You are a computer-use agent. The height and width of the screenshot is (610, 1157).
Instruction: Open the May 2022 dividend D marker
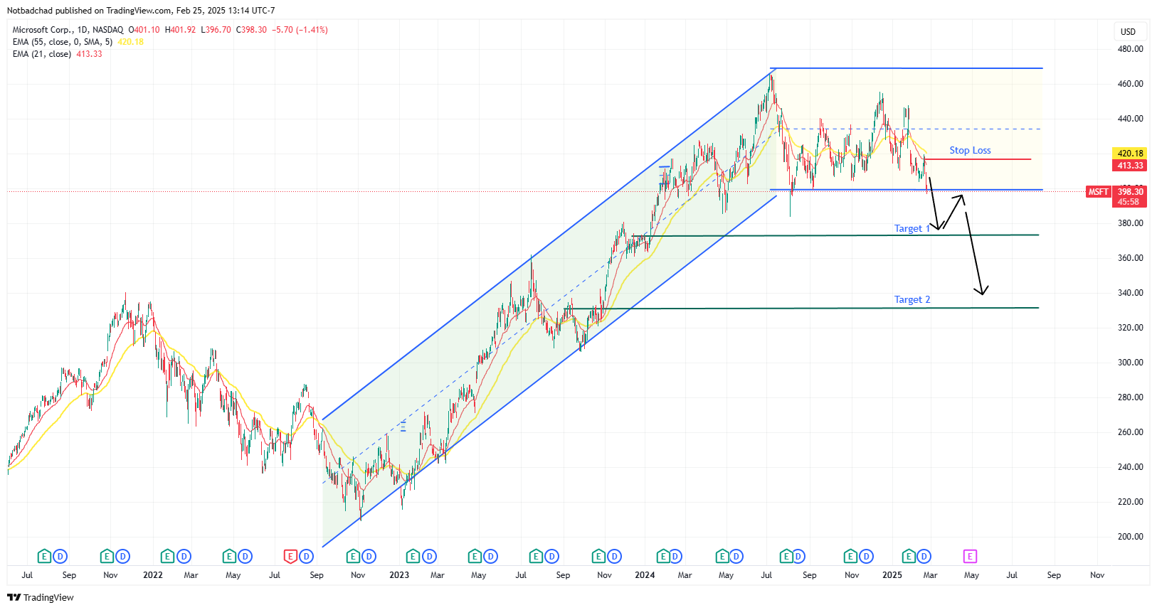coord(245,556)
